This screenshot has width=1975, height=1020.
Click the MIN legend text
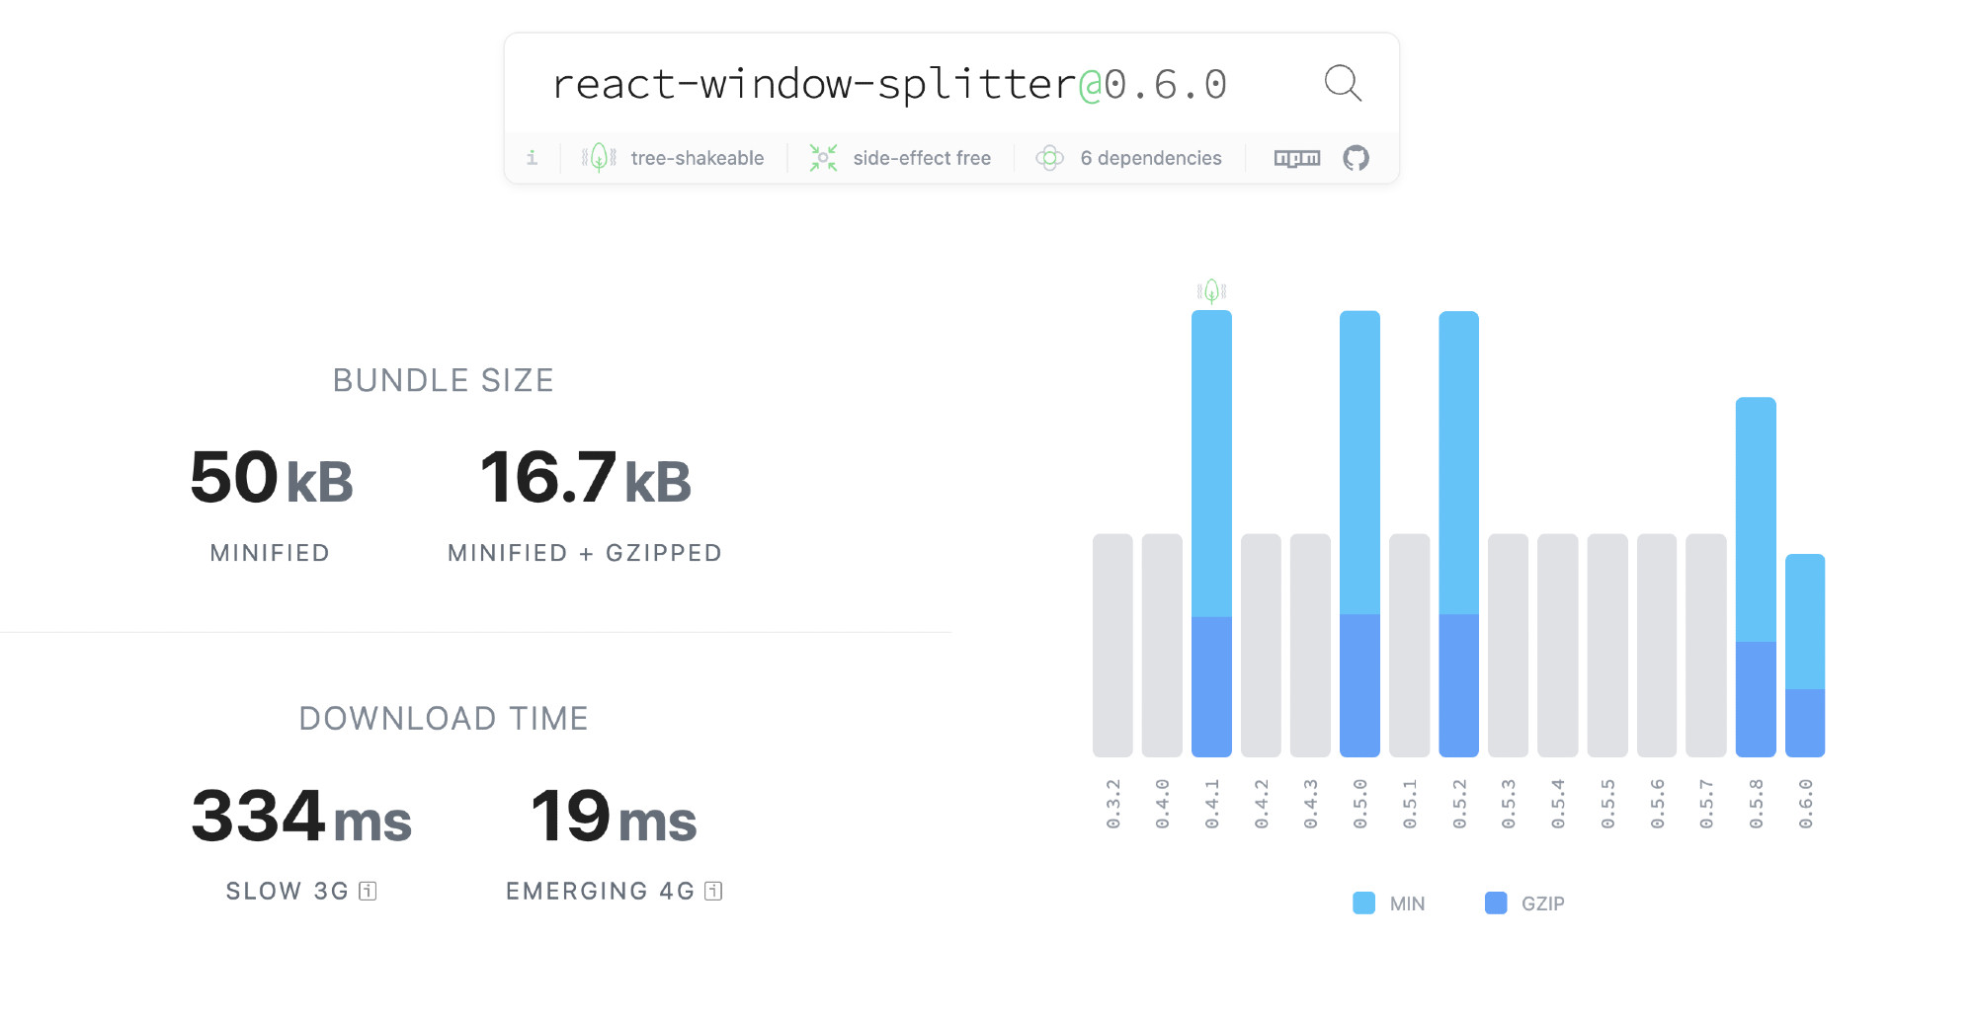(1407, 903)
